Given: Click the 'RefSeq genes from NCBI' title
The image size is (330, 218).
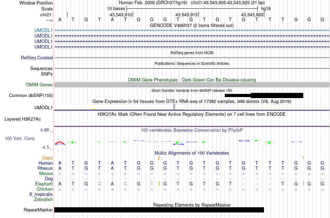Looking at the screenshot, I should [192, 53].
